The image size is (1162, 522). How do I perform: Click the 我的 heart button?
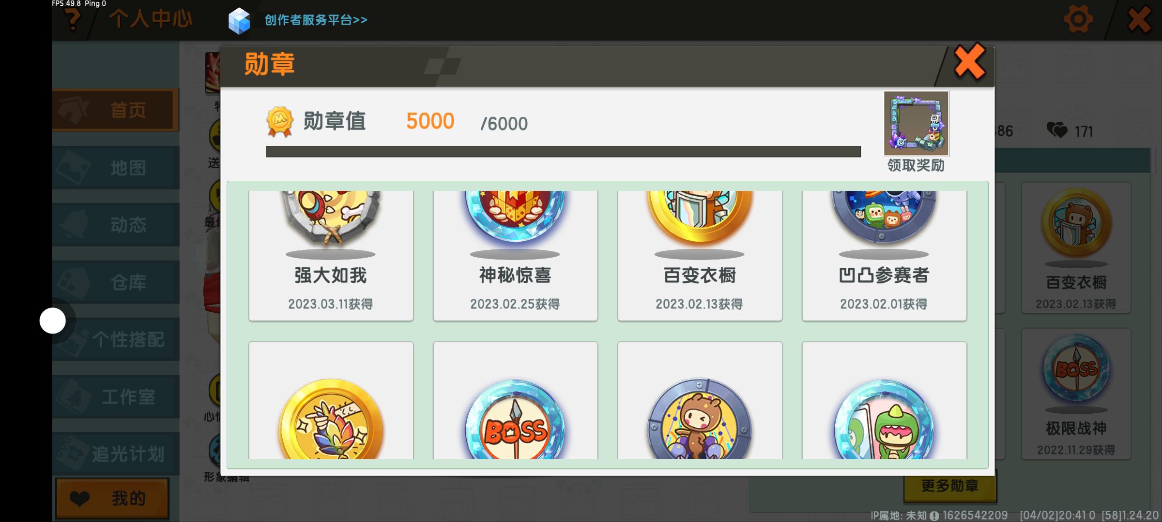pos(112,498)
